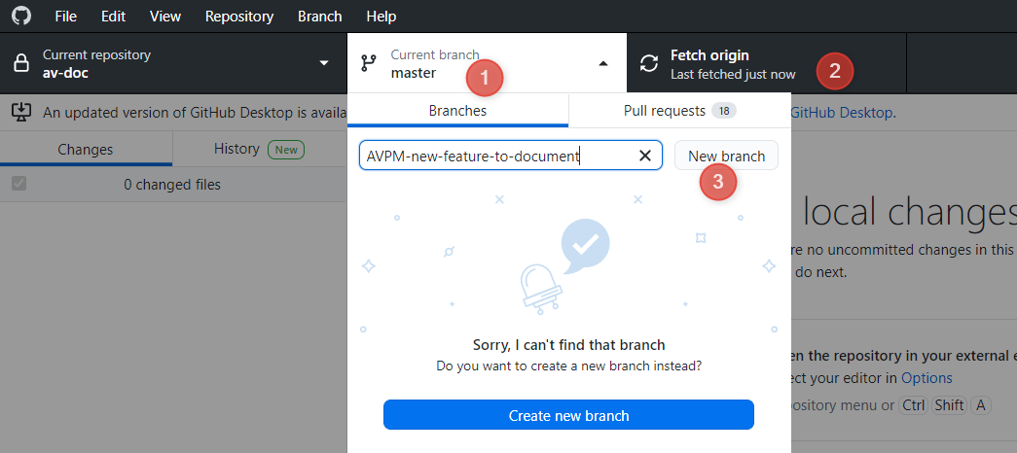Click the lock icon beside av-doc repository

[21, 63]
